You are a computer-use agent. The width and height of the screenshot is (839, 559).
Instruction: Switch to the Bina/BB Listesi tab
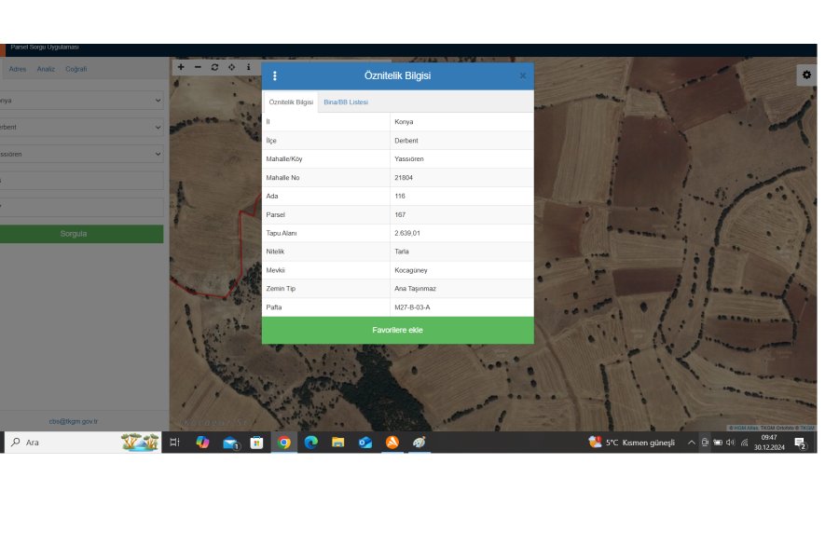(346, 102)
